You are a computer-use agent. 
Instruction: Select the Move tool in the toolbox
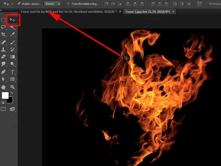pyautogui.click(x=12, y=20)
